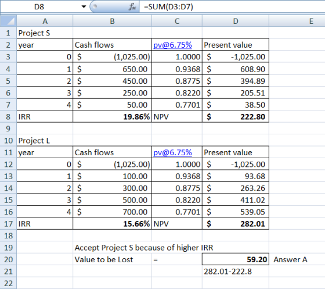Select cash flow cell 500.00
The height and width of the screenshot is (289, 325).
[113, 200]
